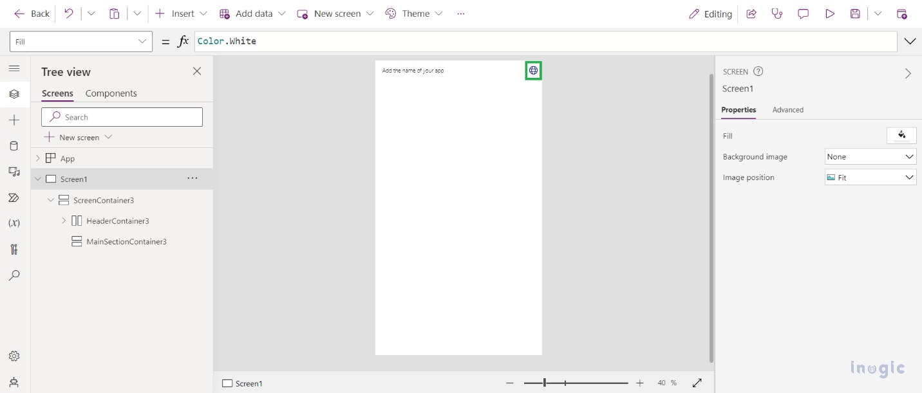The image size is (922, 393).
Task: Expand the Theme dropdown
Action: click(440, 13)
